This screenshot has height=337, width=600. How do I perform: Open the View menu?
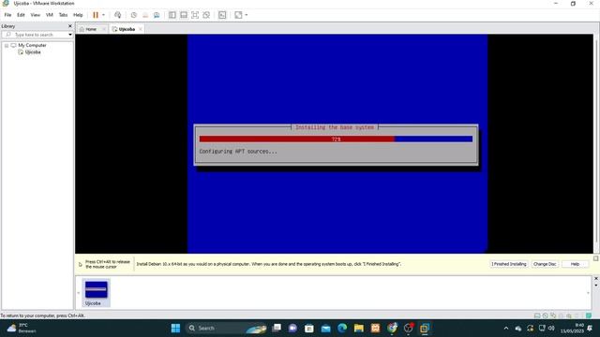[x=36, y=15]
